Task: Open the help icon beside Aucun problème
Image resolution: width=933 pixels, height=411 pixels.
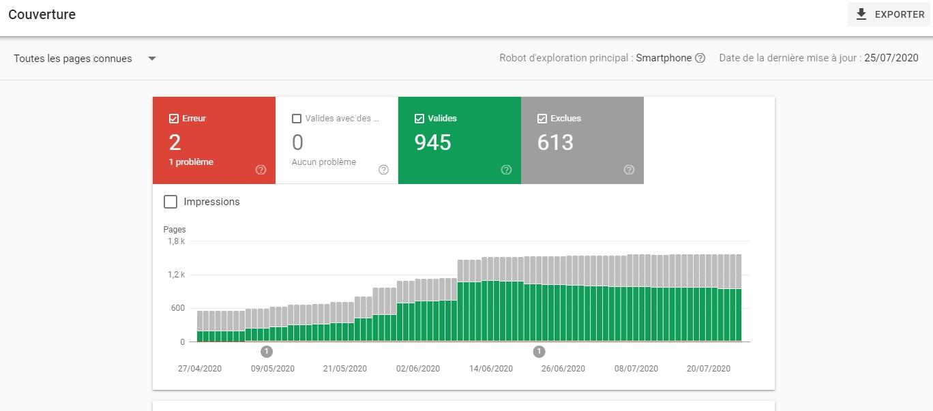Action: click(384, 169)
